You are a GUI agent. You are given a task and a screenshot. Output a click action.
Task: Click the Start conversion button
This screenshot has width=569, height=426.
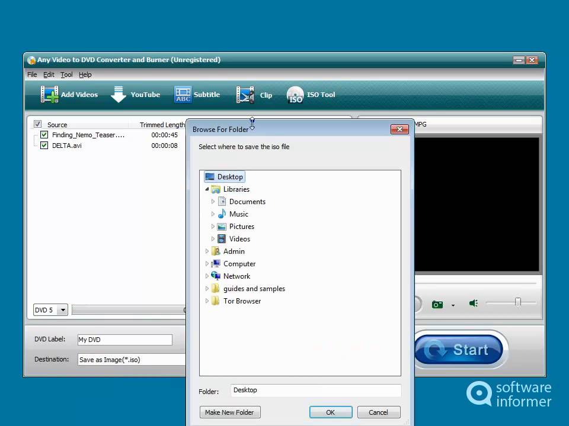(x=459, y=350)
